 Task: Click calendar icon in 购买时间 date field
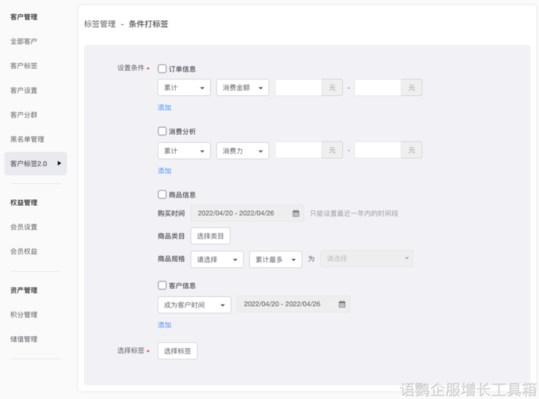[296, 213]
